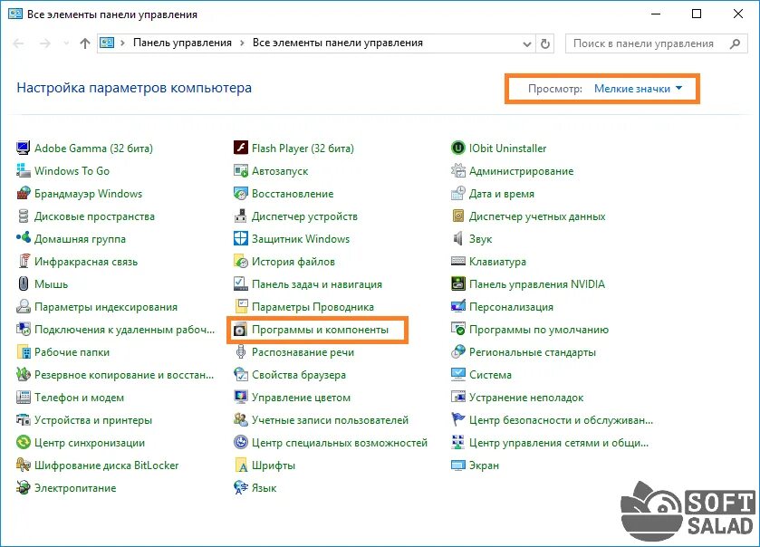Screen dimensions: 760x547
Task: Open the Мелкие значки view dropdown
Action: 638,89
